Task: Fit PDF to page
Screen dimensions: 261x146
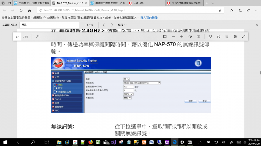Action: [x=165, y=36]
